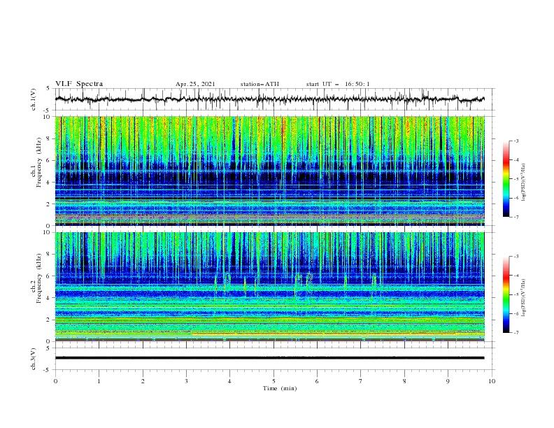Click the upper PSD color scale bar
554x428 pixels.
click(506, 179)
